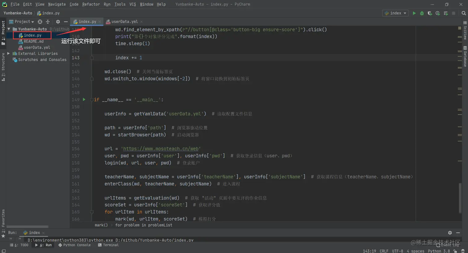Change file encoding UTF-8 in status bar

pos(398,251)
